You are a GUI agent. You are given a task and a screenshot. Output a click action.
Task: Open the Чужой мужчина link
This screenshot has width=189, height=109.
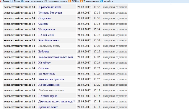pyautogui.click(x=48, y=40)
